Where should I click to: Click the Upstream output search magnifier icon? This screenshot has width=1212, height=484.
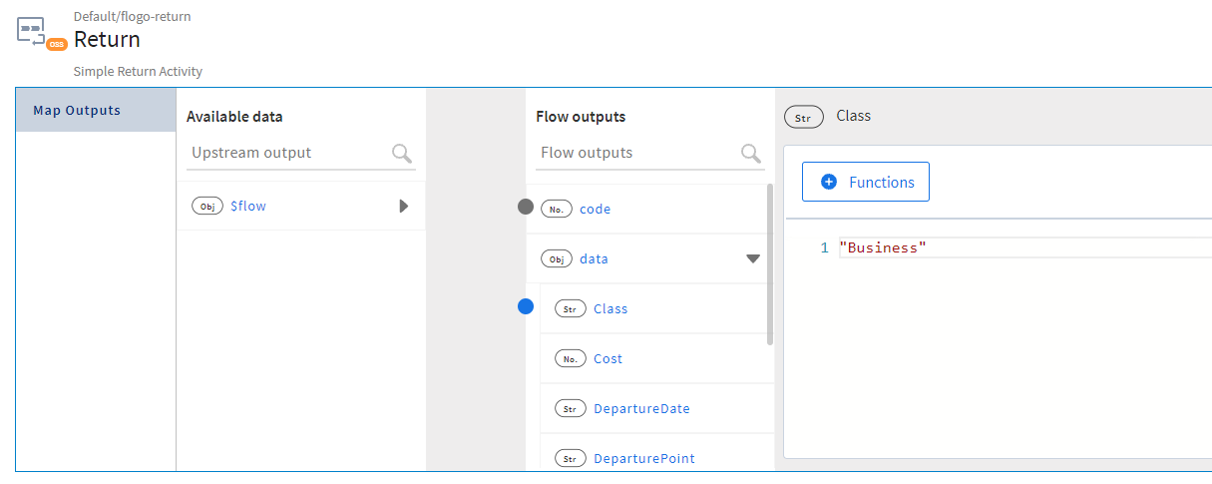[x=401, y=153]
